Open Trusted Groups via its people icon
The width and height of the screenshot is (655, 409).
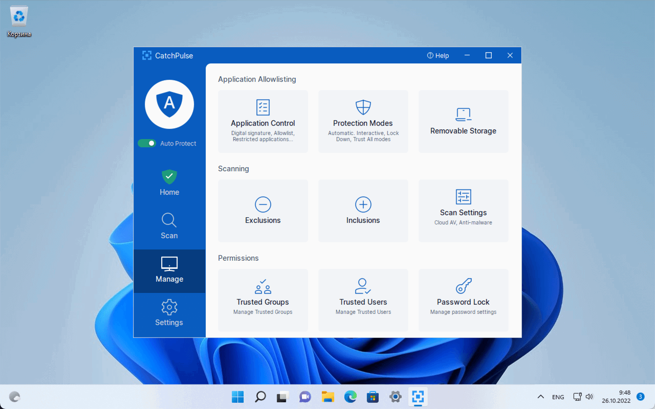(263, 286)
